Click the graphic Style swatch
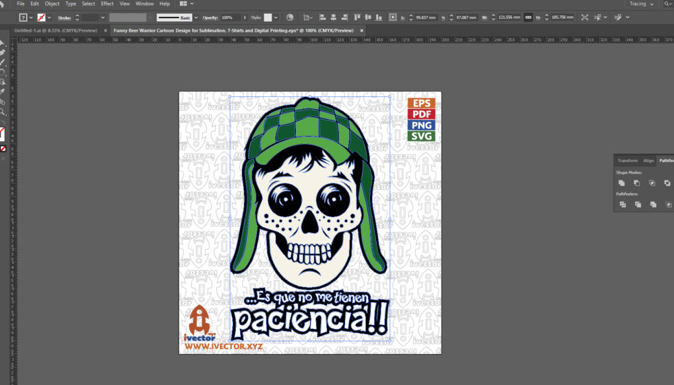674x385 pixels. coord(268,17)
